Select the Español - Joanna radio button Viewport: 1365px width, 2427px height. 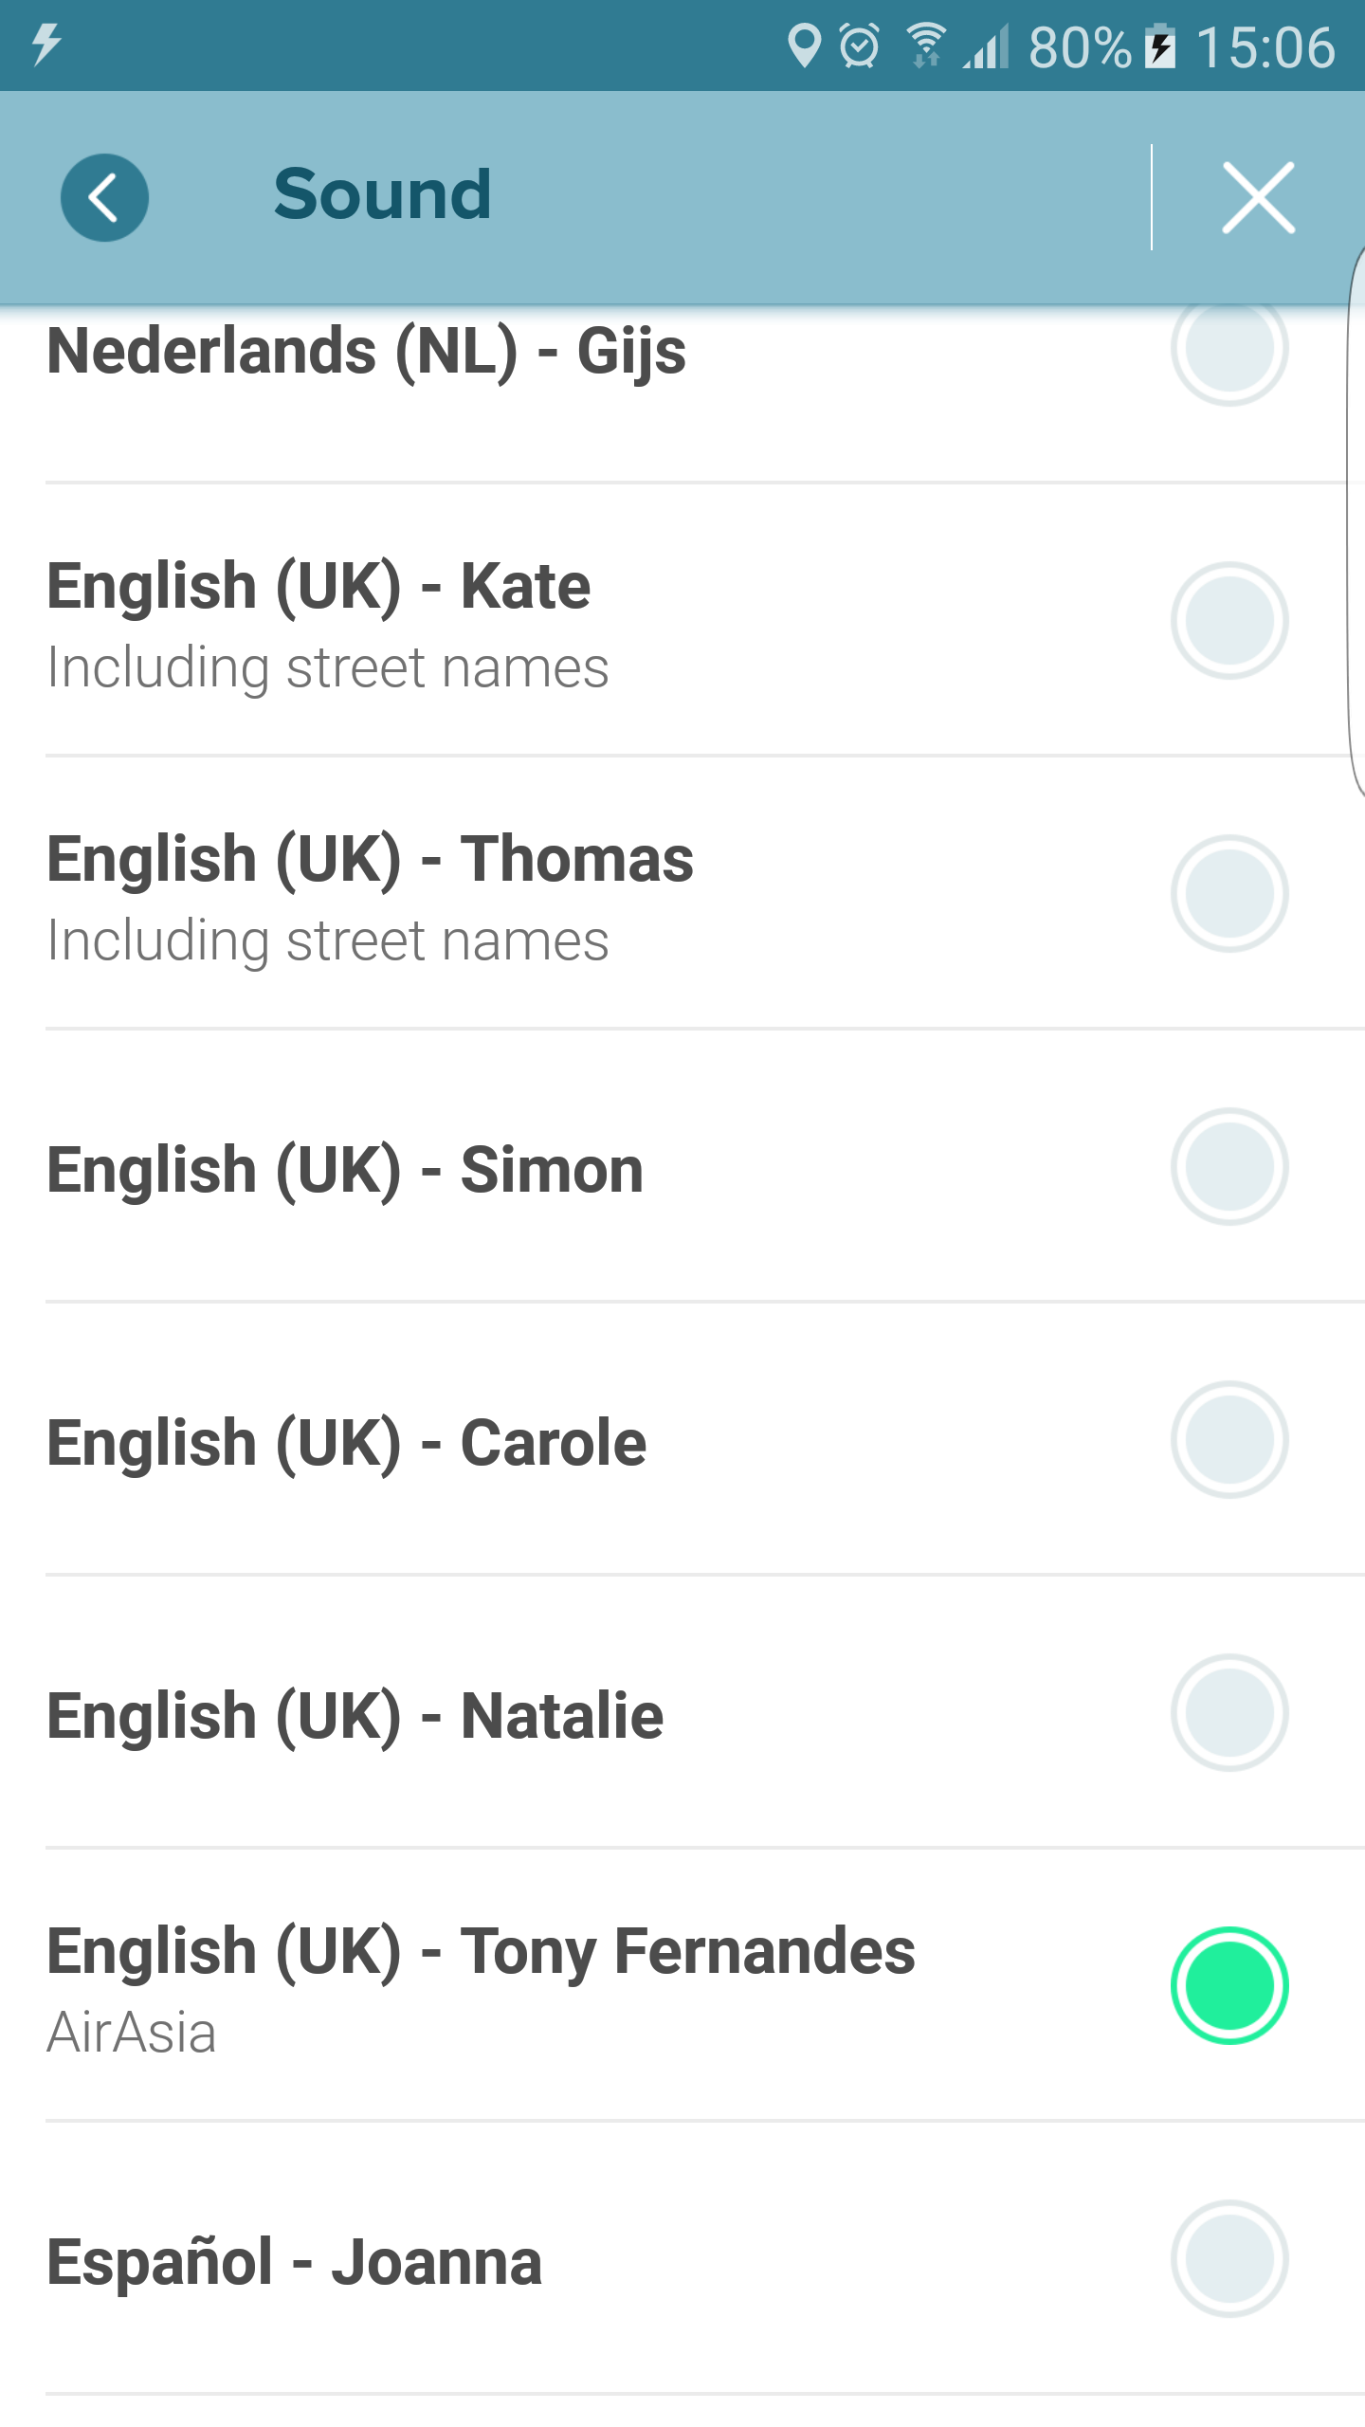click(1228, 2258)
